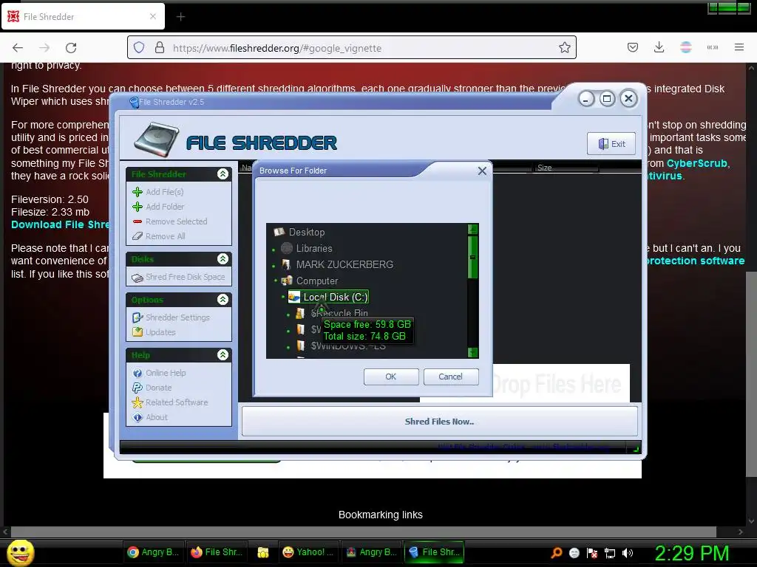Viewport: 757px width, 567px height.
Task: Open the Download File Shredder link
Action: pyautogui.click(x=61, y=224)
